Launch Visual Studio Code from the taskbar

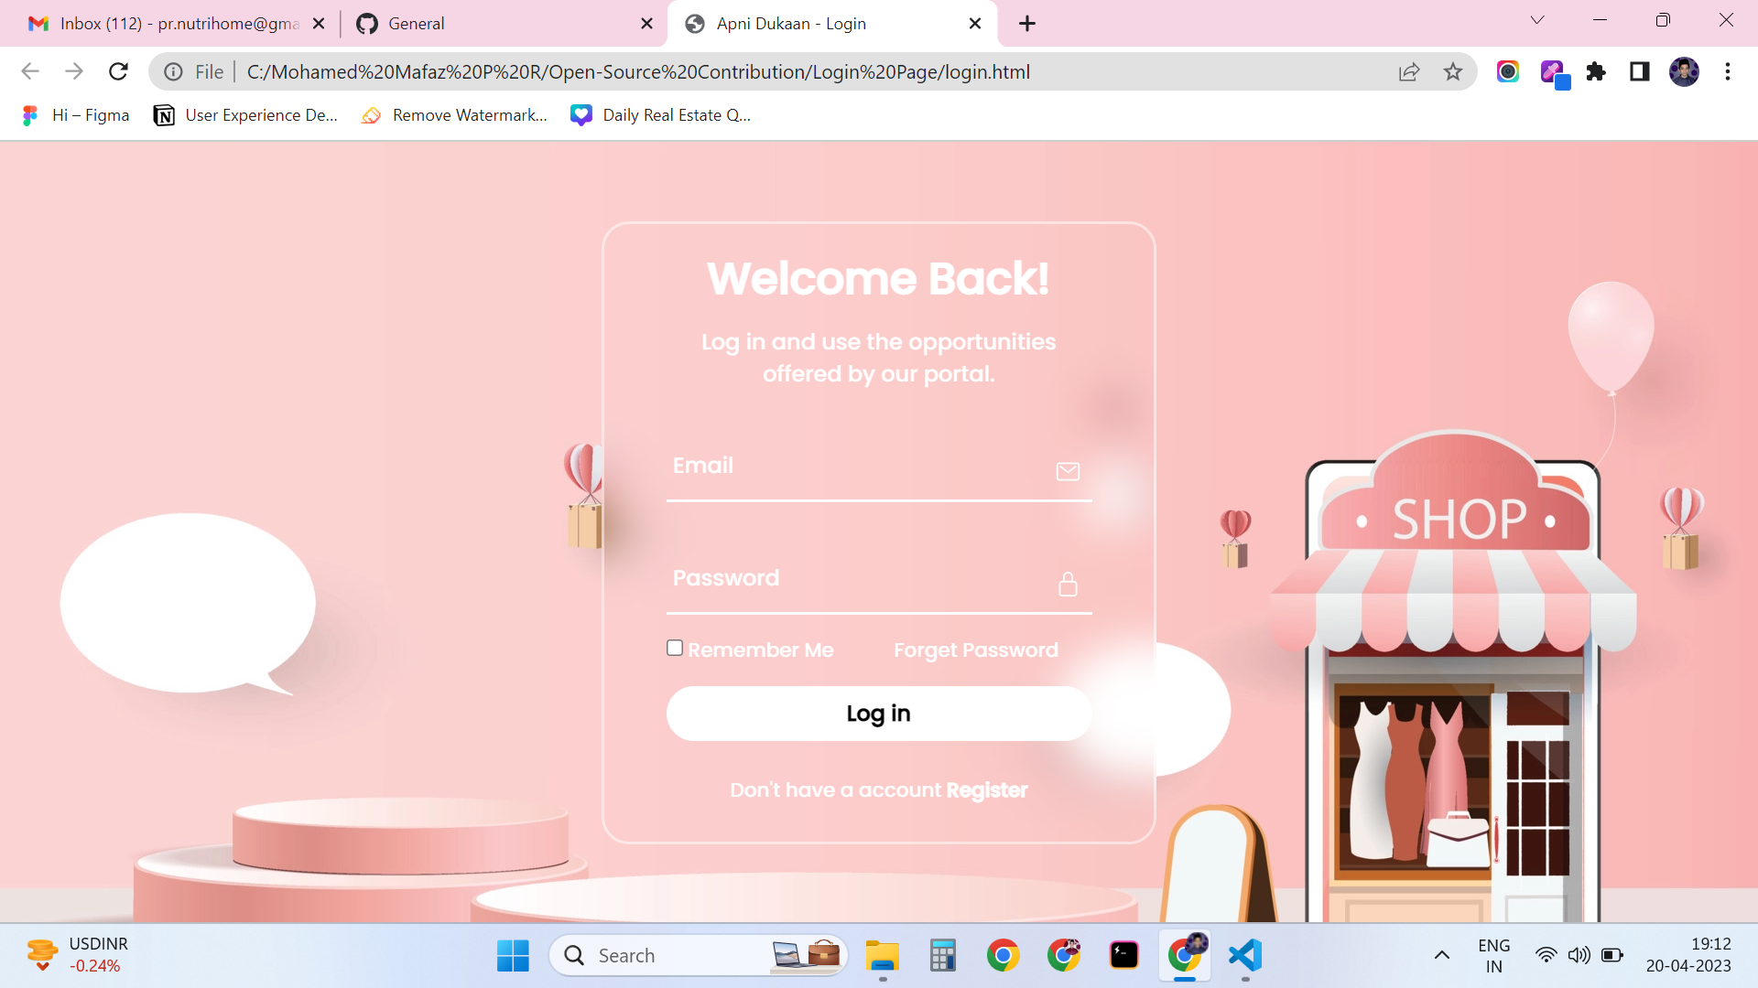click(1243, 955)
